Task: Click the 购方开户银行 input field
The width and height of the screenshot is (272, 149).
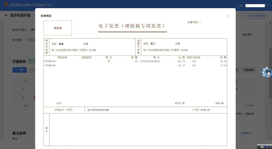Action: tap(32, 30)
